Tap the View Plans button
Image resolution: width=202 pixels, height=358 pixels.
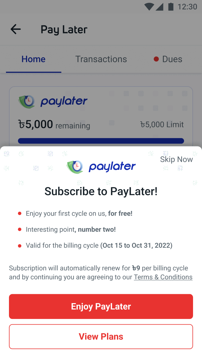101,337
